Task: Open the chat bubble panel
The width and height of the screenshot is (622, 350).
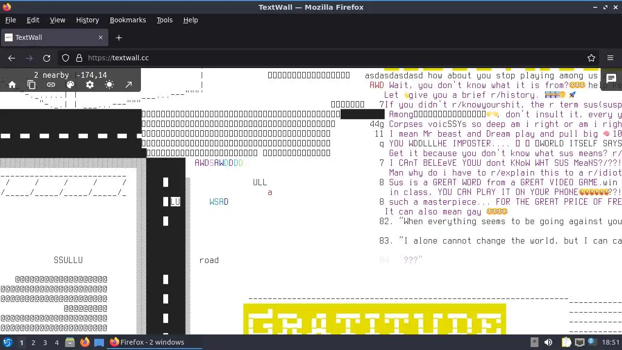Action: pyautogui.click(x=611, y=78)
